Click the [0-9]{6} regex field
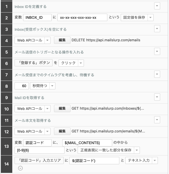This screenshot has height=174, width=169. (x=39, y=150)
